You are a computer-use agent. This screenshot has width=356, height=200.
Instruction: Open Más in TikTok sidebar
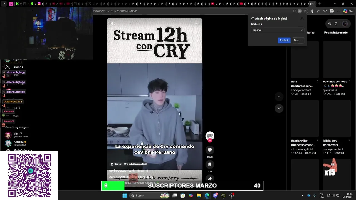pyautogui.click(x=15, y=116)
